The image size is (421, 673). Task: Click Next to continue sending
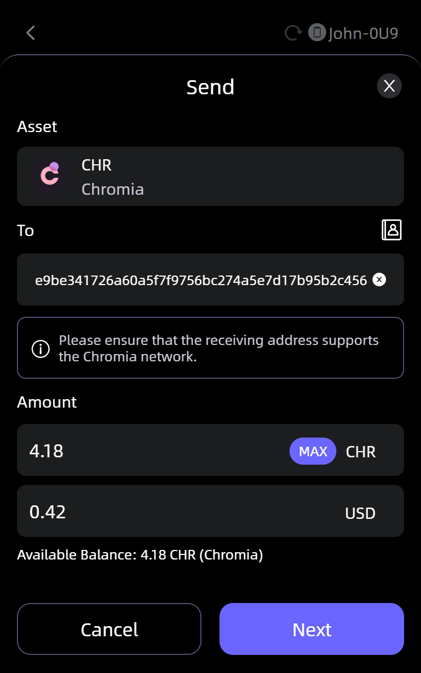point(312,629)
